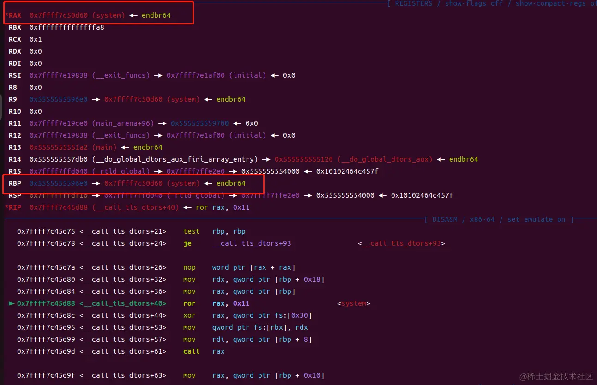Click the bracketed <__call_tls_dtors+93> annotation

click(x=401, y=243)
